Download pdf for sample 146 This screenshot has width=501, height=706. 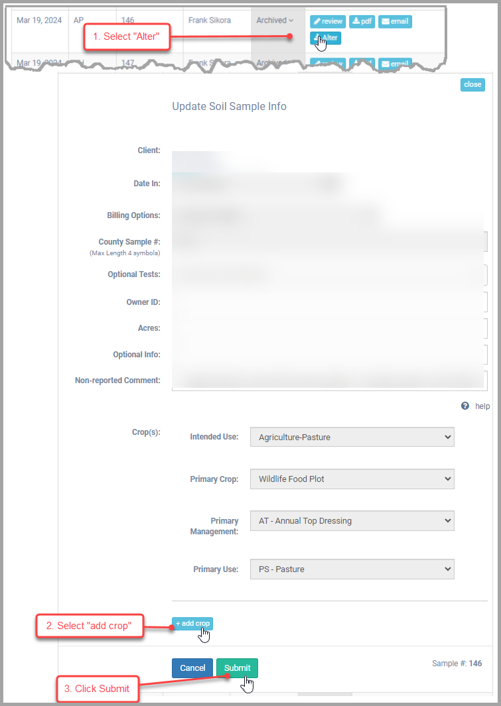pos(362,21)
